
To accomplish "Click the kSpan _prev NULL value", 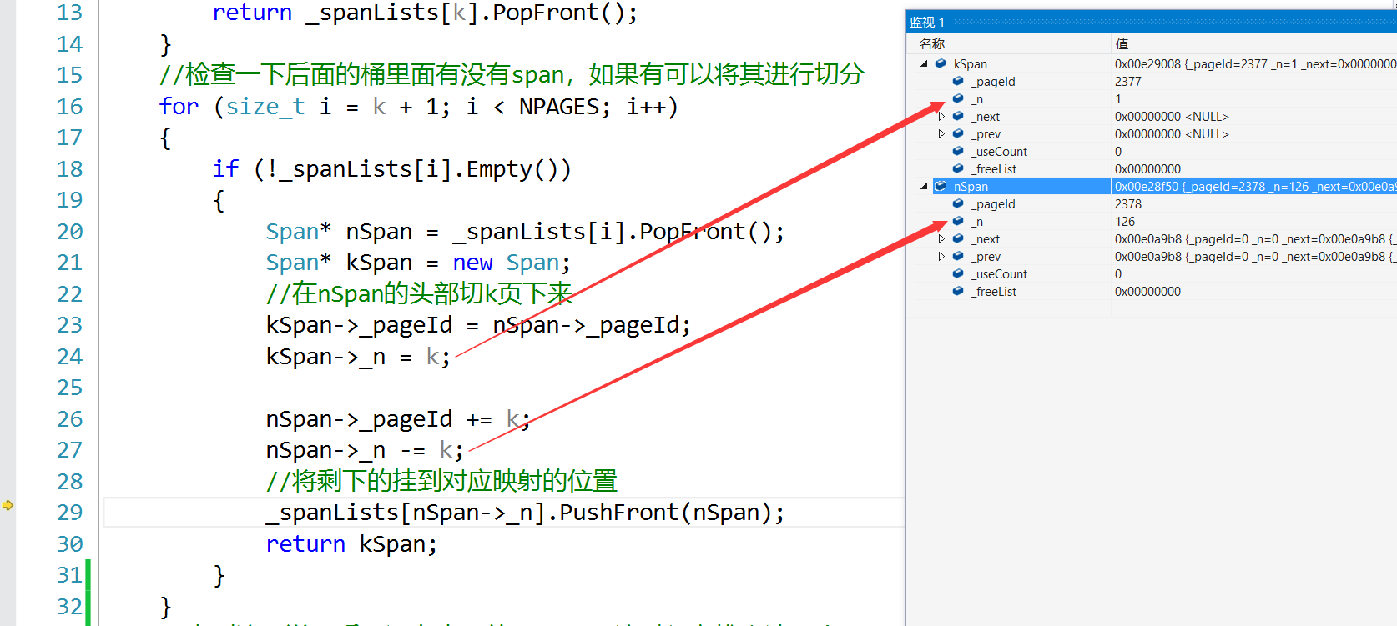I will click(x=1172, y=133).
